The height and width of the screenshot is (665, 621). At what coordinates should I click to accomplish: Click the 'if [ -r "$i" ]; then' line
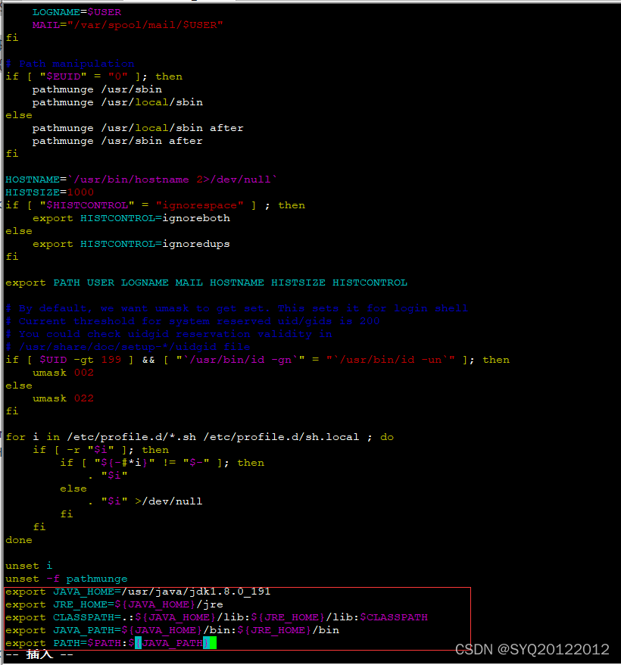(x=101, y=450)
